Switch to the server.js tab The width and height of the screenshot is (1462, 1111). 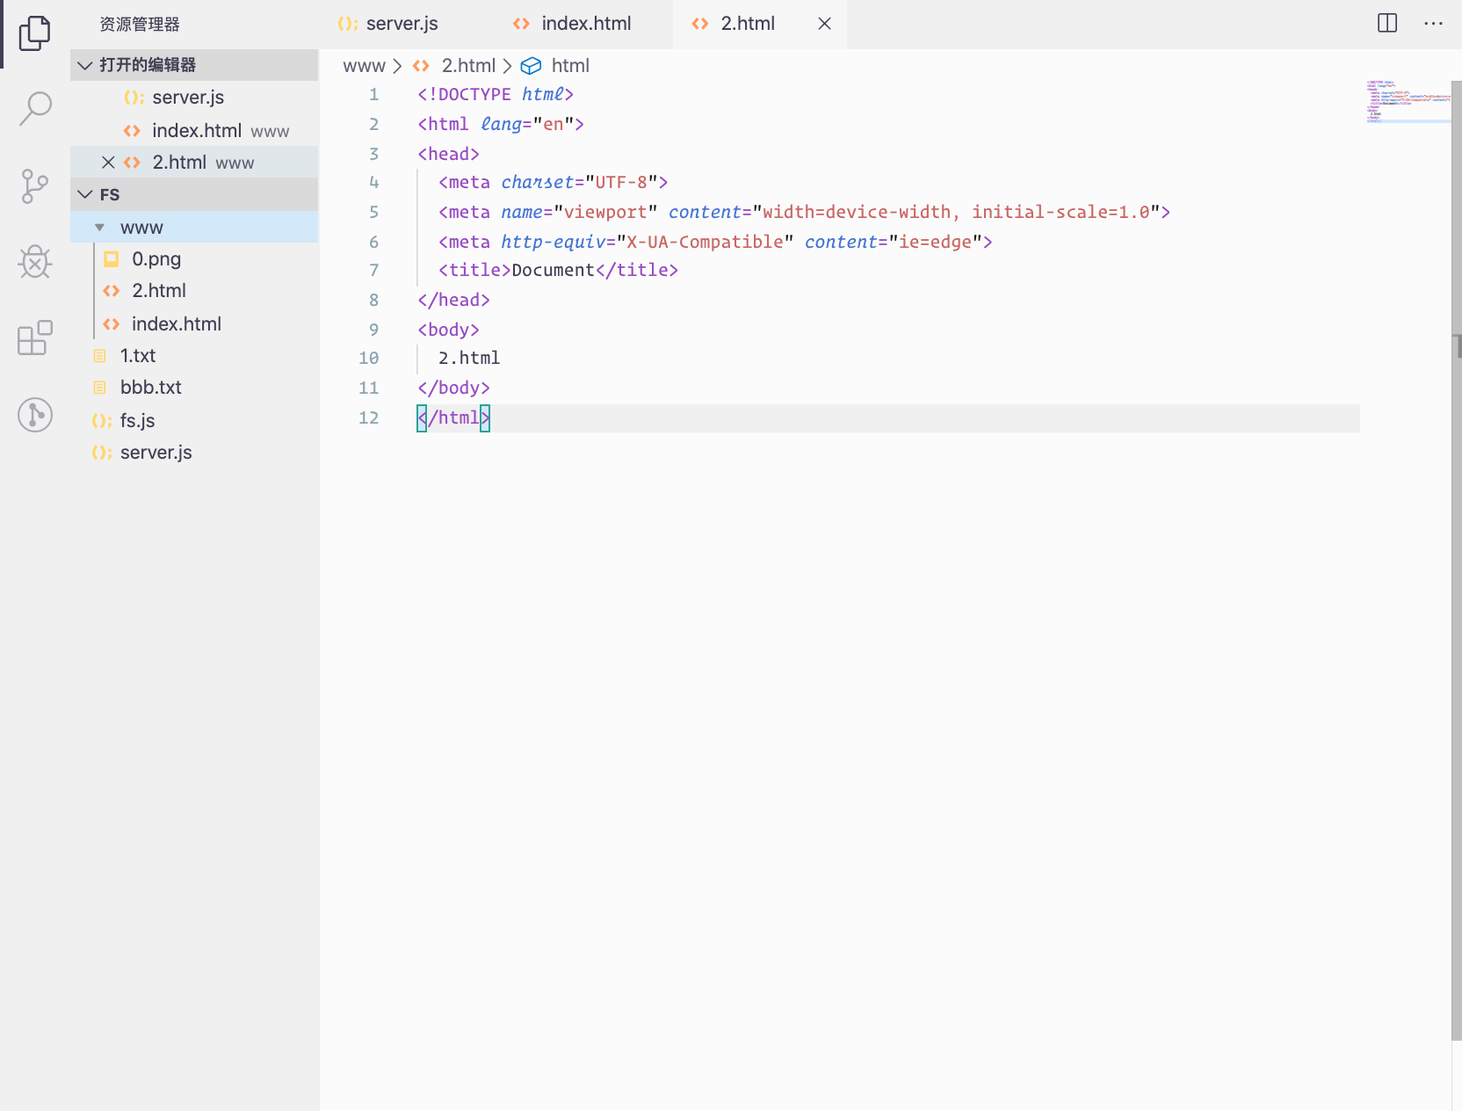point(401,24)
